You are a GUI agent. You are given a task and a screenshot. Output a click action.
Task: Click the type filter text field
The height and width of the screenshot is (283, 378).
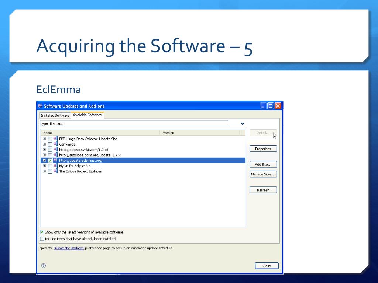pyautogui.click(x=134, y=123)
